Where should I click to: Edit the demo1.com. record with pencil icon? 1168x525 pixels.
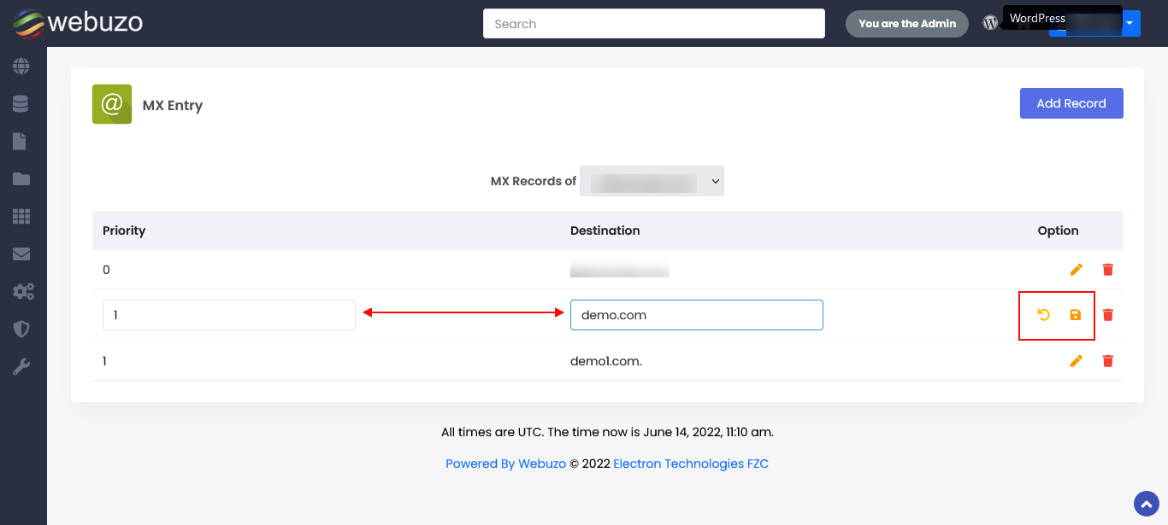pyautogui.click(x=1076, y=361)
